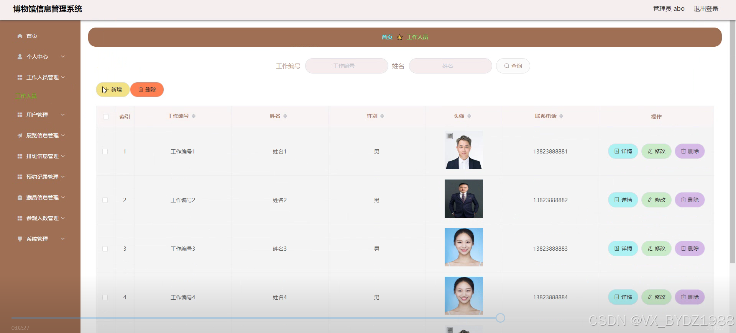Click the grid icon beside 参观人数管理
This screenshot has width=736, height=333.
[20, 218]
